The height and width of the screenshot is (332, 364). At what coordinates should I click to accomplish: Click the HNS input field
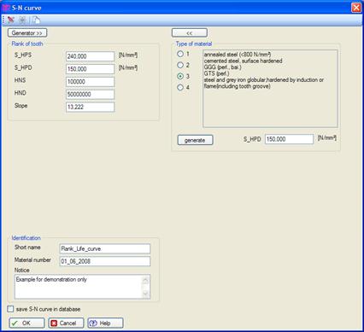[x=90, y=82]
